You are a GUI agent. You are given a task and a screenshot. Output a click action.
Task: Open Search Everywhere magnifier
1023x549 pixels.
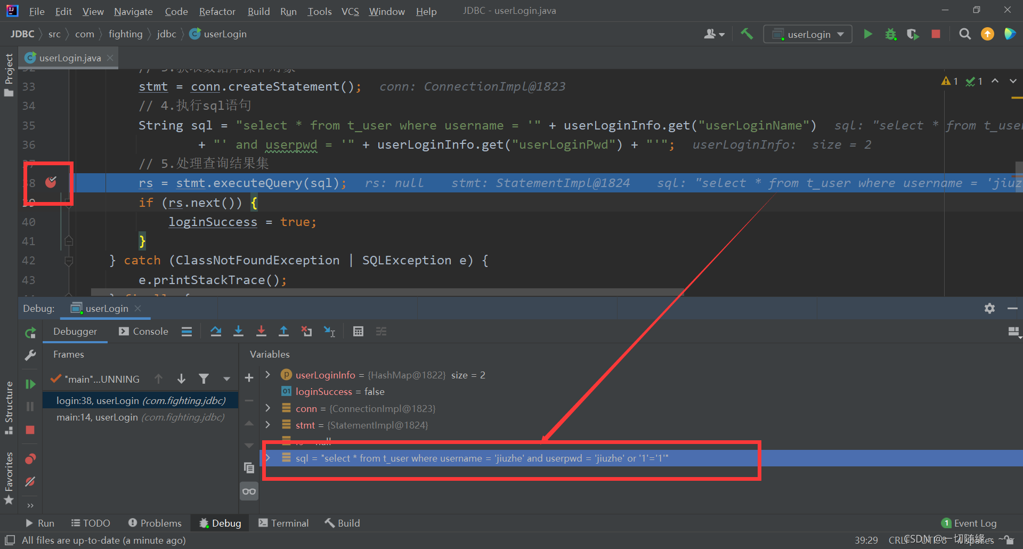pyautogui.click(x=964, y=34)
